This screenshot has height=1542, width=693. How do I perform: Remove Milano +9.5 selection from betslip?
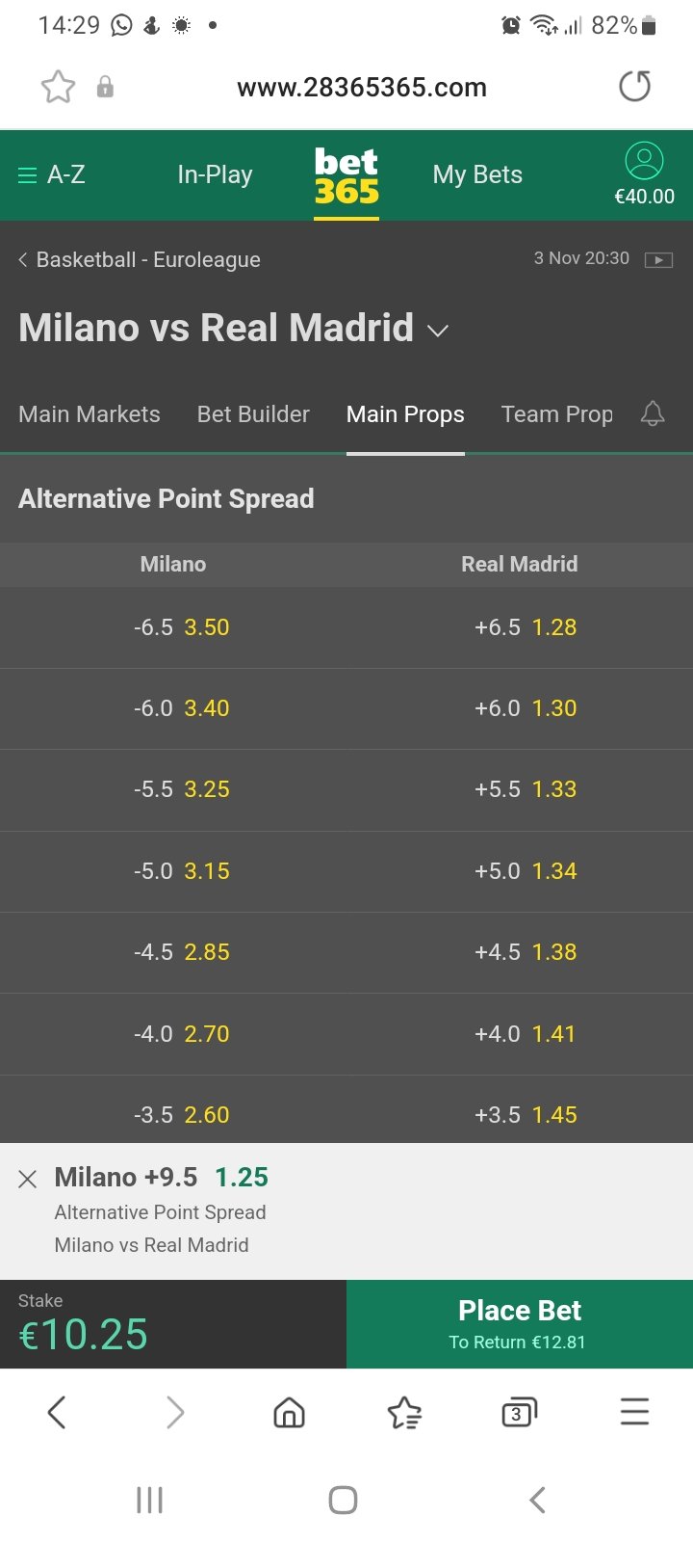click(28, 1179)
